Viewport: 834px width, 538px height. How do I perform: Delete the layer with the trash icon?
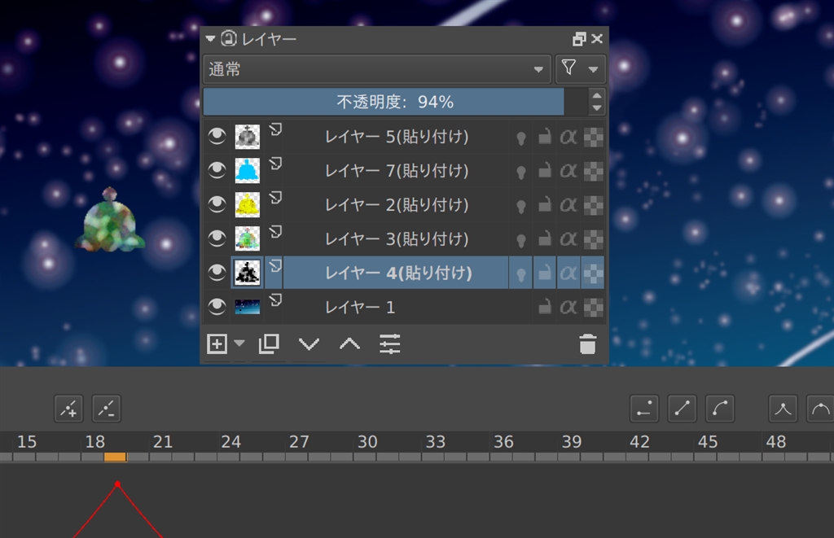click(588, 344)
